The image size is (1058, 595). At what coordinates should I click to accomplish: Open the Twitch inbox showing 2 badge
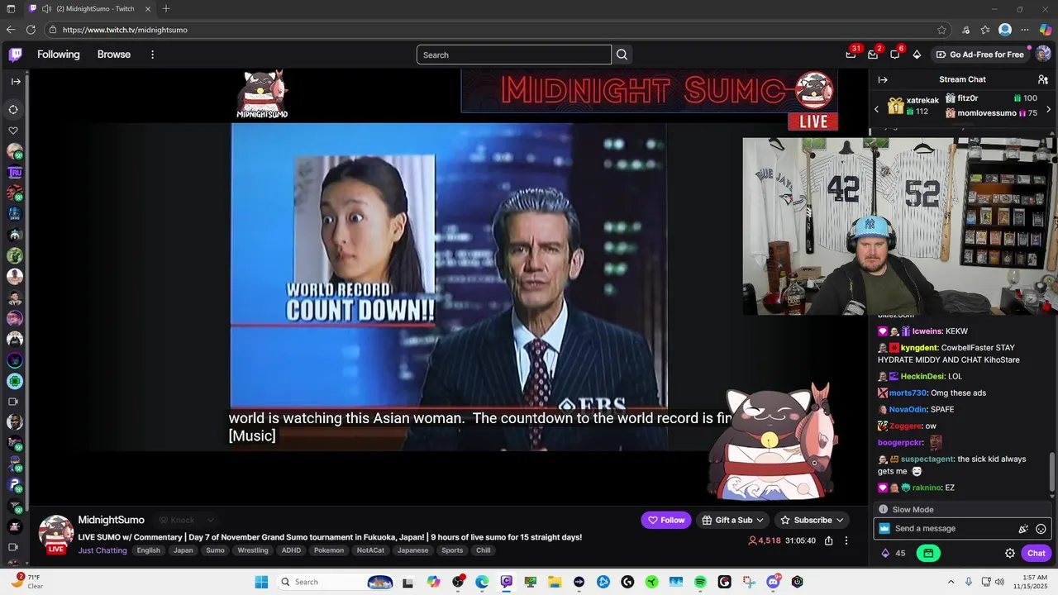(873, 55)
